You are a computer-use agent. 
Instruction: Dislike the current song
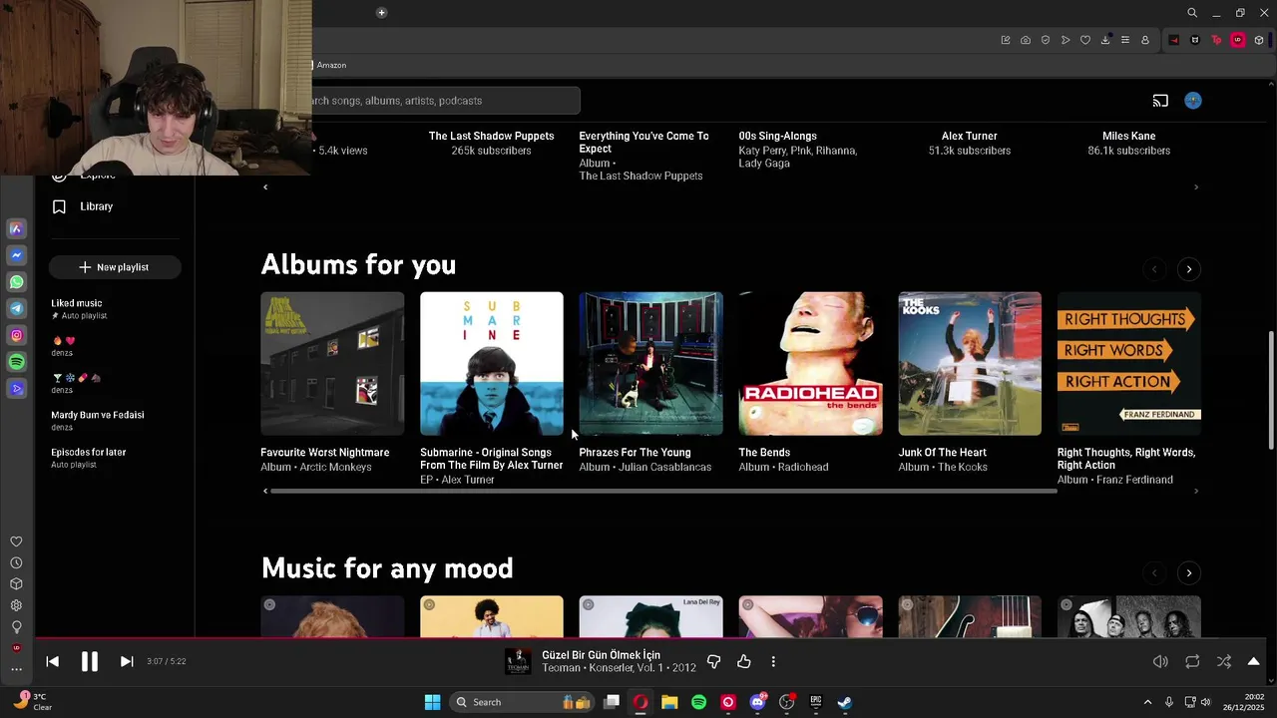pos(713,661)
